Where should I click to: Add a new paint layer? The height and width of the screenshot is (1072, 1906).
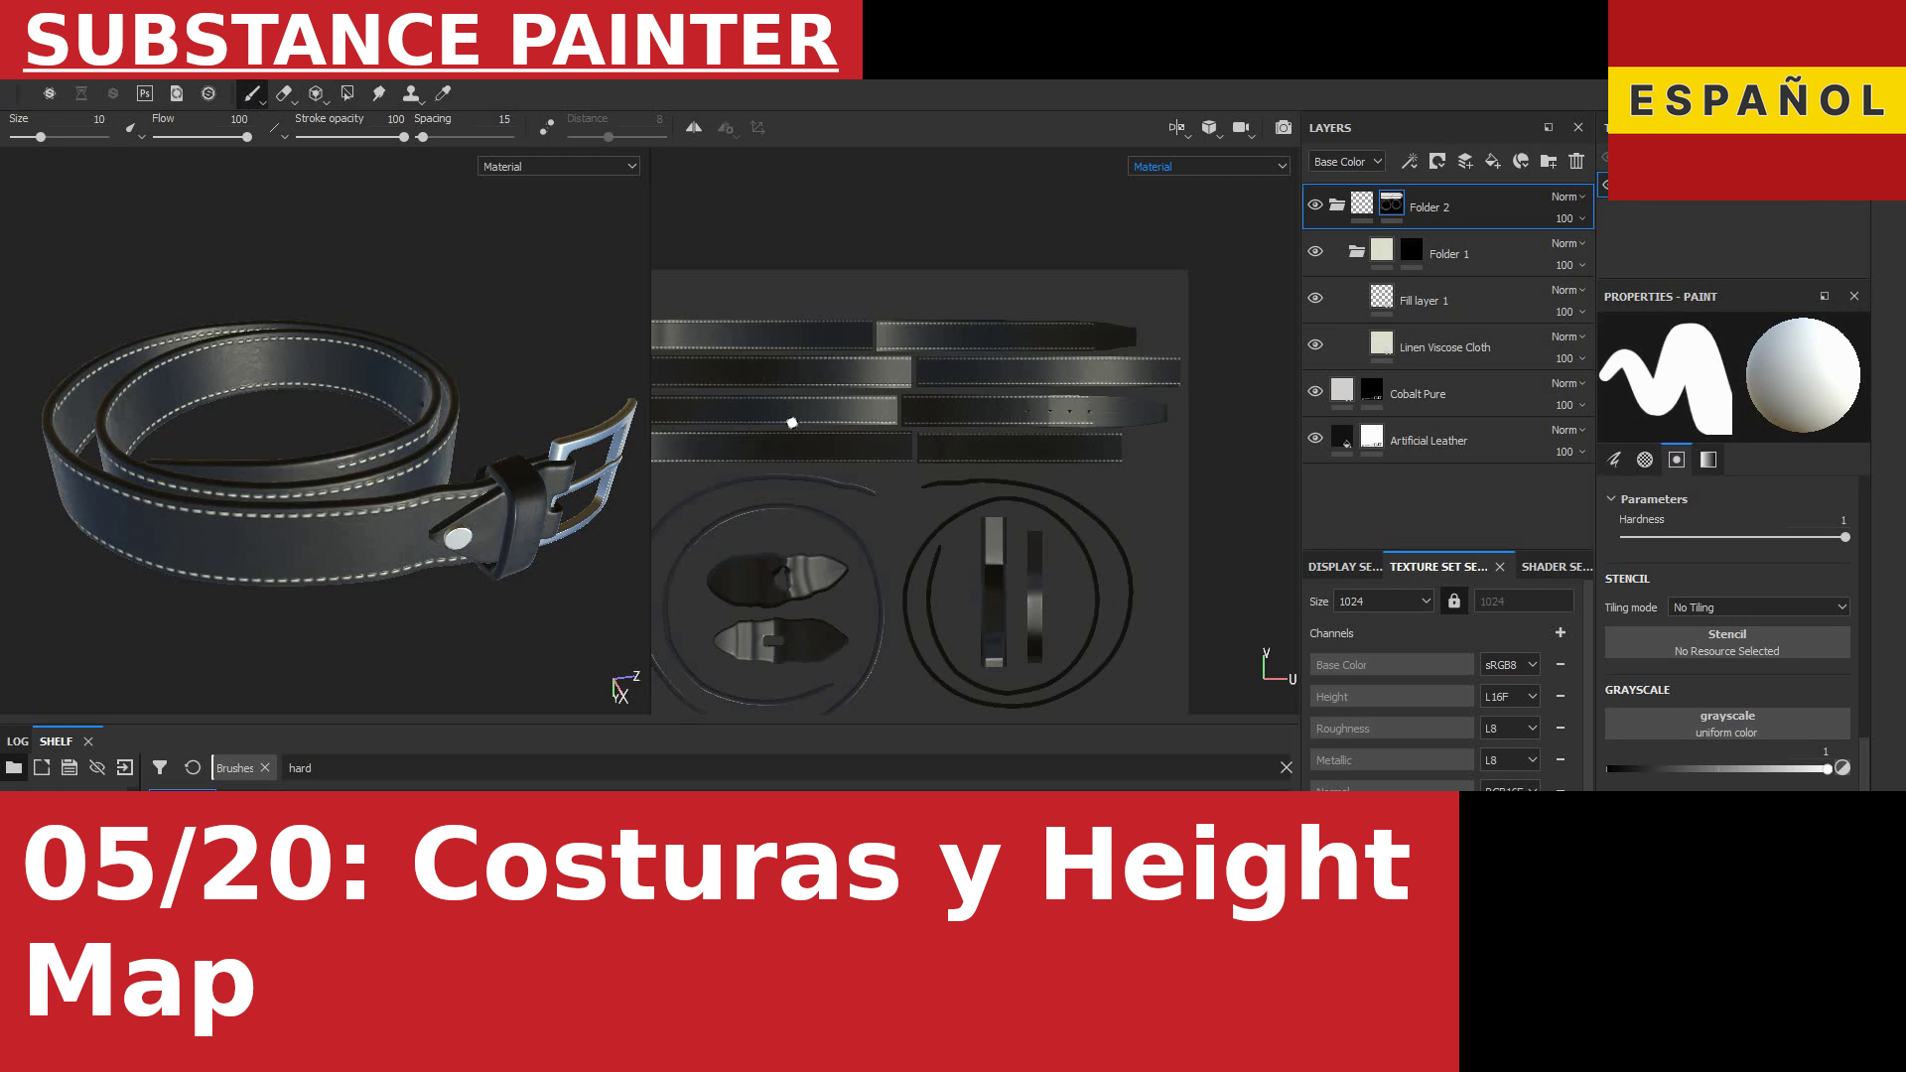pos(1465,161)
